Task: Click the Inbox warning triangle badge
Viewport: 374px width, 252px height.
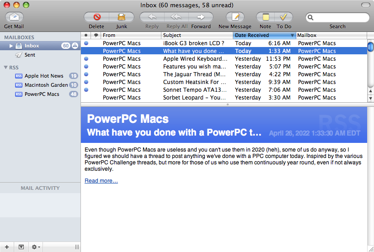Action: coord(75,46)
